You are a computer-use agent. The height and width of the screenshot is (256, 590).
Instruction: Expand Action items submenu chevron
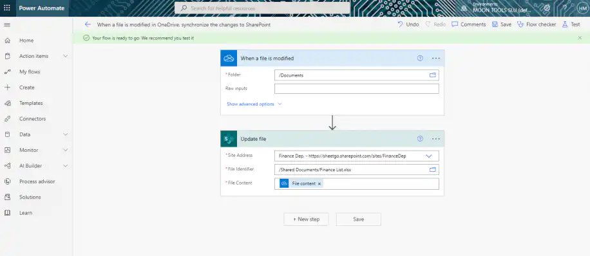pyautogui.click(x=65, y=56)
